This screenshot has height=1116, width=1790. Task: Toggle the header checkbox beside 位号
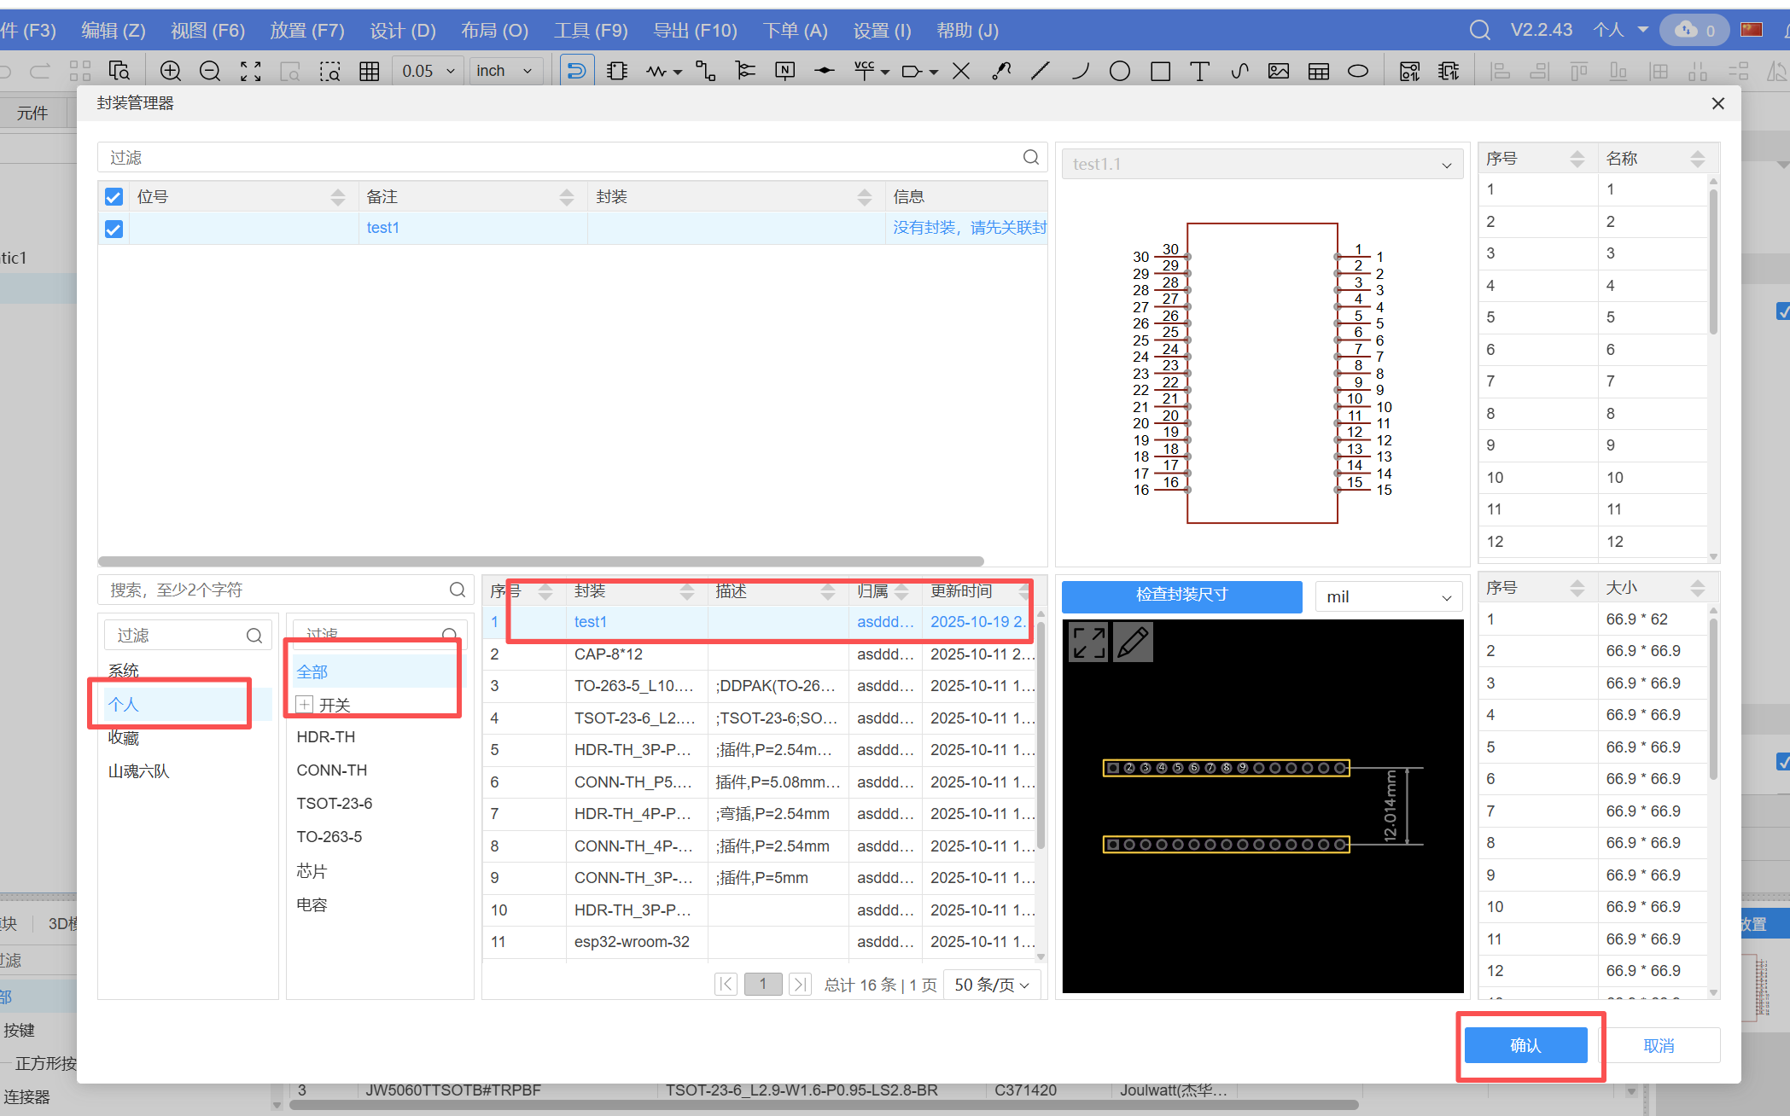(x=114, y=197)
